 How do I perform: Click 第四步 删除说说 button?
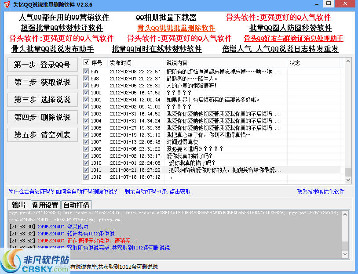pos(43,117)
